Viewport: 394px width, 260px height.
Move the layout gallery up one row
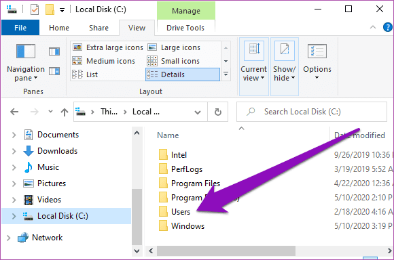(x=226, y=47)
